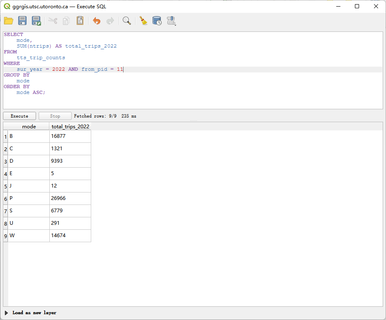Clear the query editor with broom icon

click(143, 21)
